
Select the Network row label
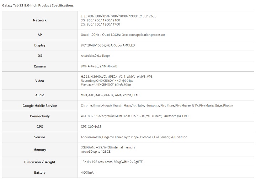(x=40, y=20)
